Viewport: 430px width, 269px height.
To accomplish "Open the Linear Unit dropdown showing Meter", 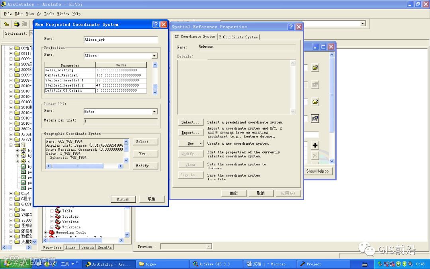I will coord(154,112).
